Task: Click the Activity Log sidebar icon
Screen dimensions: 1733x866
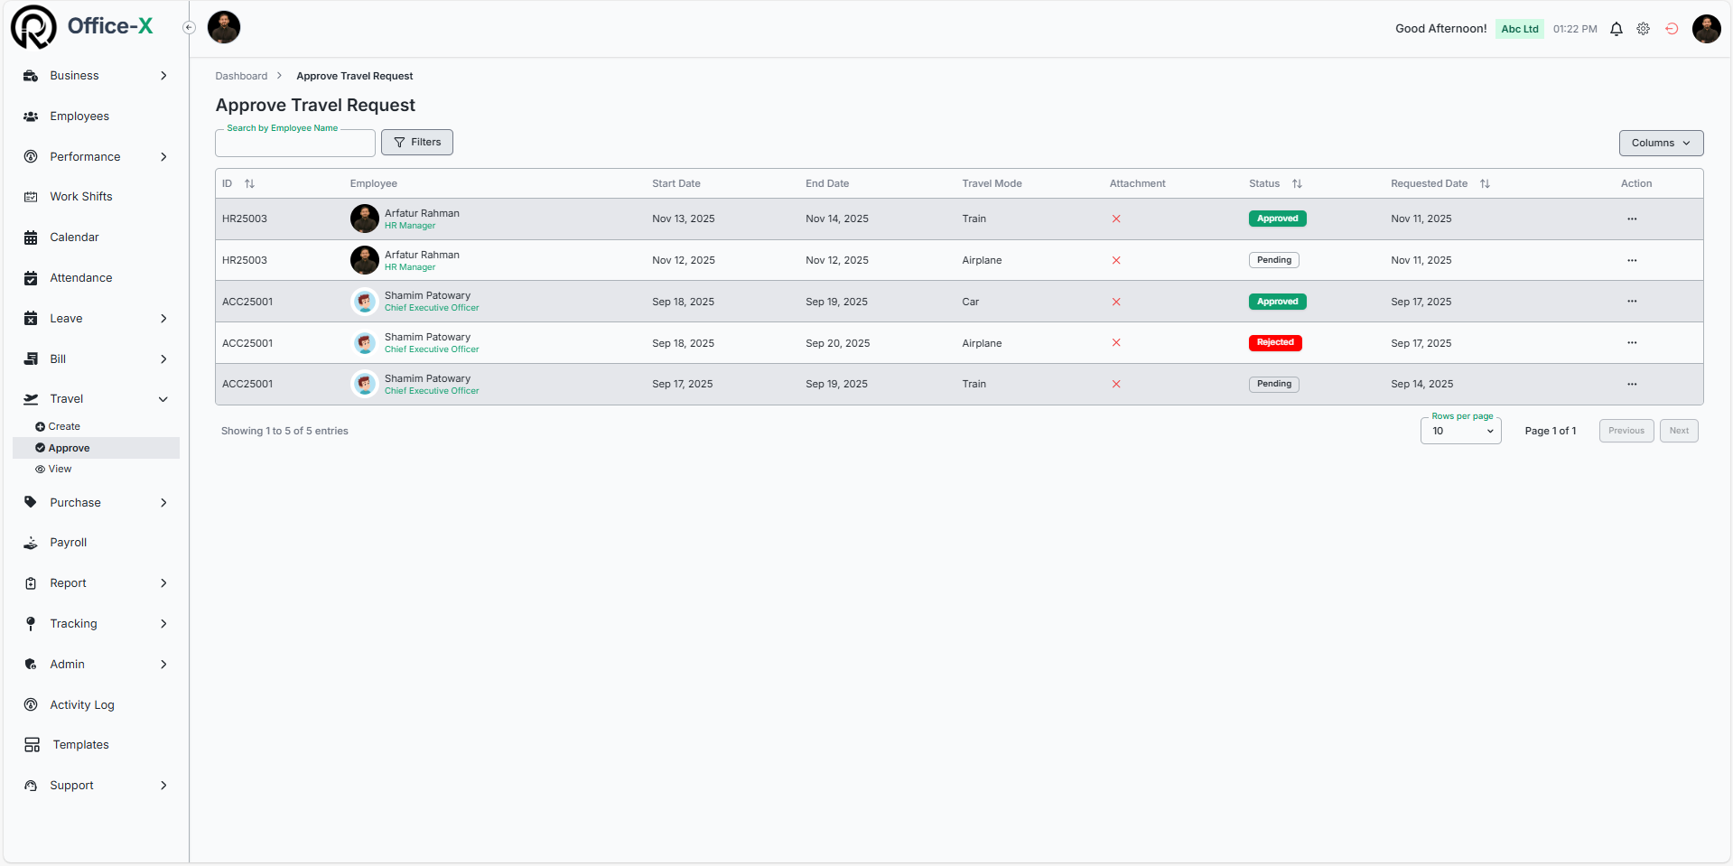Action: (31, 705)
